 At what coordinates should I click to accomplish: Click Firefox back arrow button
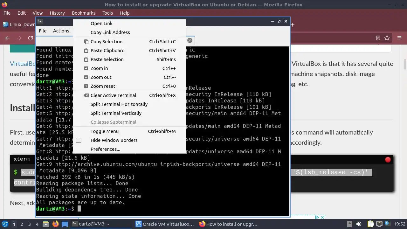tap(8, 38)
